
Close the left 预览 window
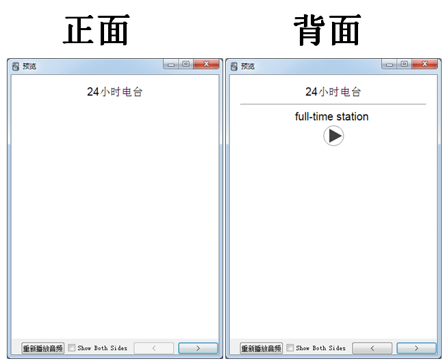[x=206, y=64]
